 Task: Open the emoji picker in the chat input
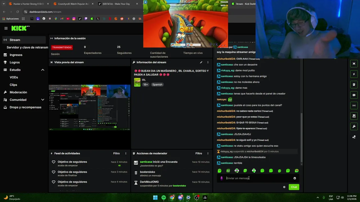[294, 178]
